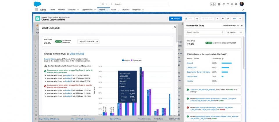Click the blue Current legend swatch
The image size is (279, 122).
(123, 60)
